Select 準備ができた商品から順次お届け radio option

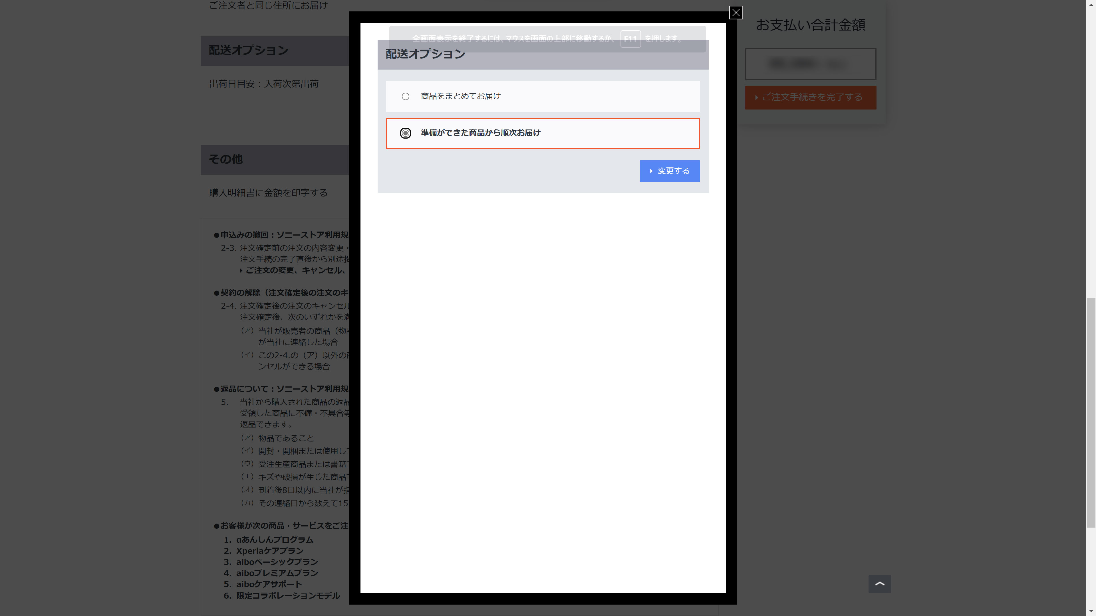click(406, 133)
